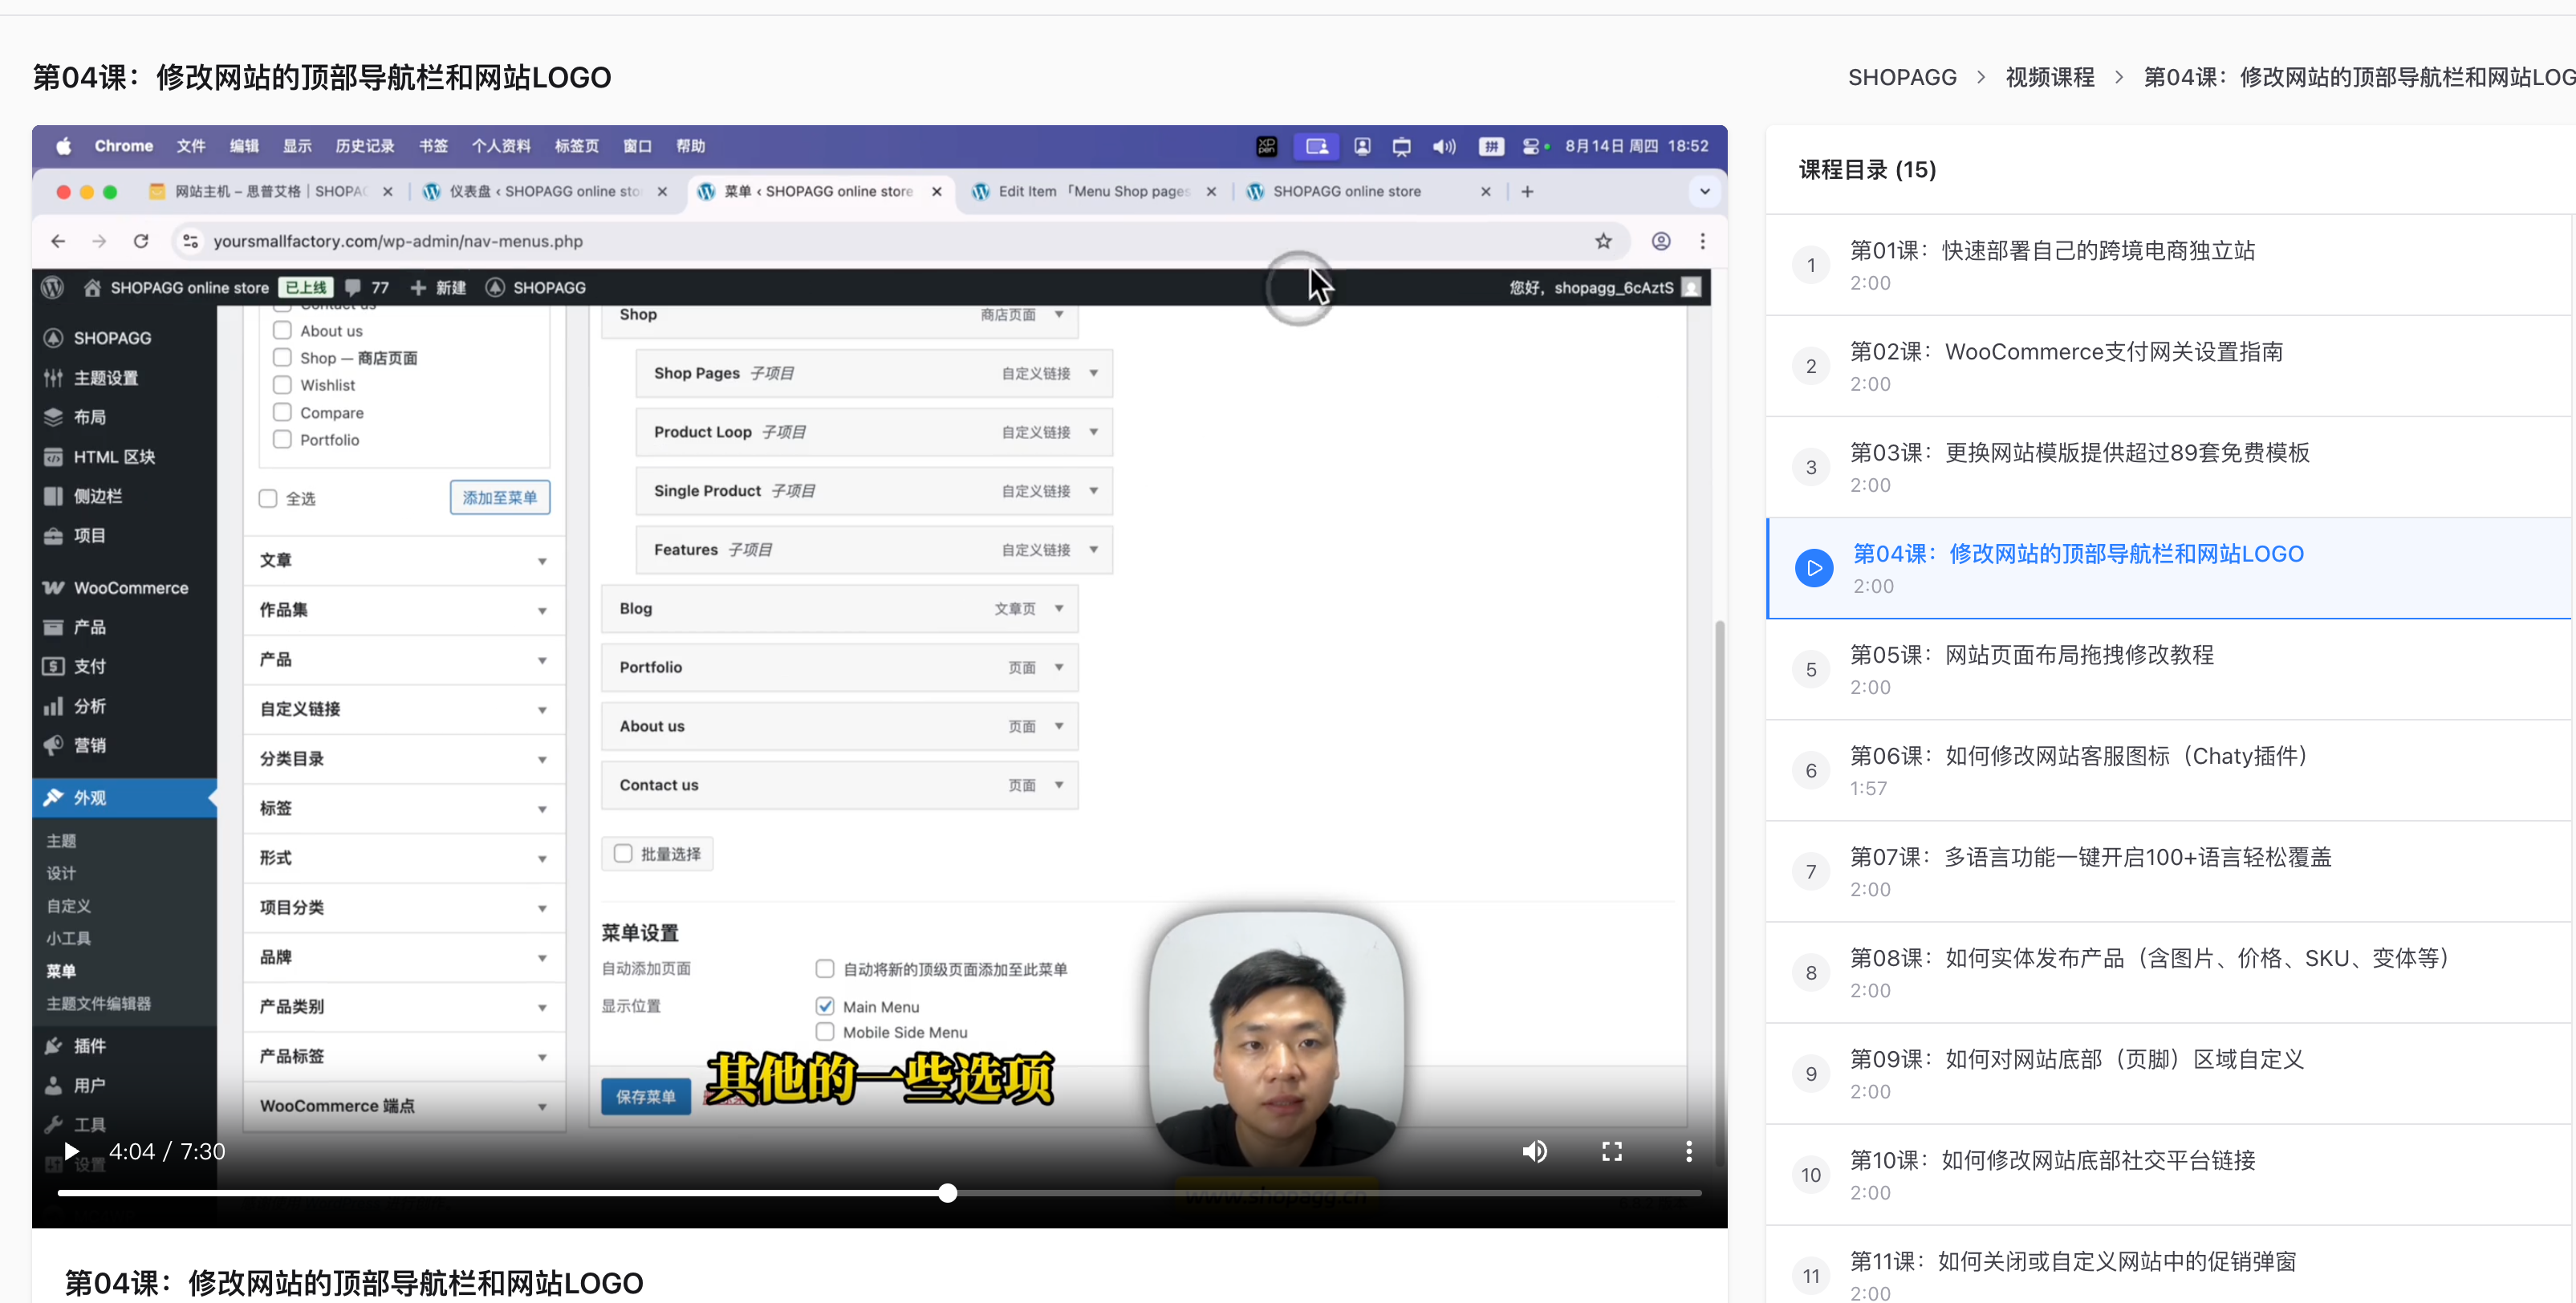Expand the Contact us menu item arrow
Image resolution: width=2576 pixels, height=1303 pixels.
click(x=1059, y=785)
